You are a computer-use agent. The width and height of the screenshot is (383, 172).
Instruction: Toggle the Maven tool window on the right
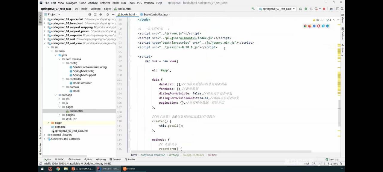click(342, 19)
